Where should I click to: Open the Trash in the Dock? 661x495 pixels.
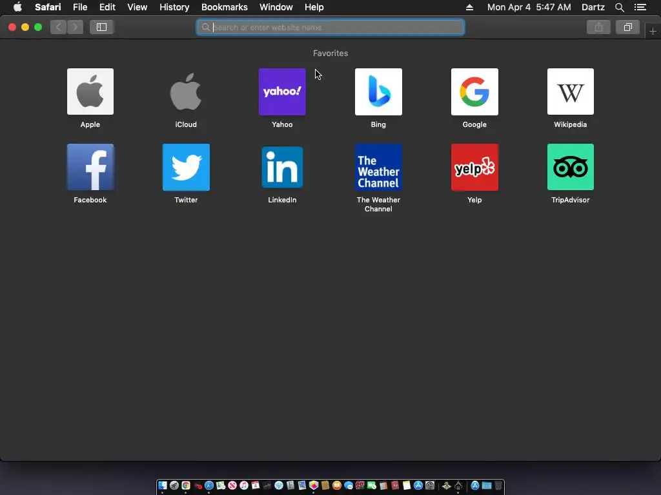click(498, 485)
